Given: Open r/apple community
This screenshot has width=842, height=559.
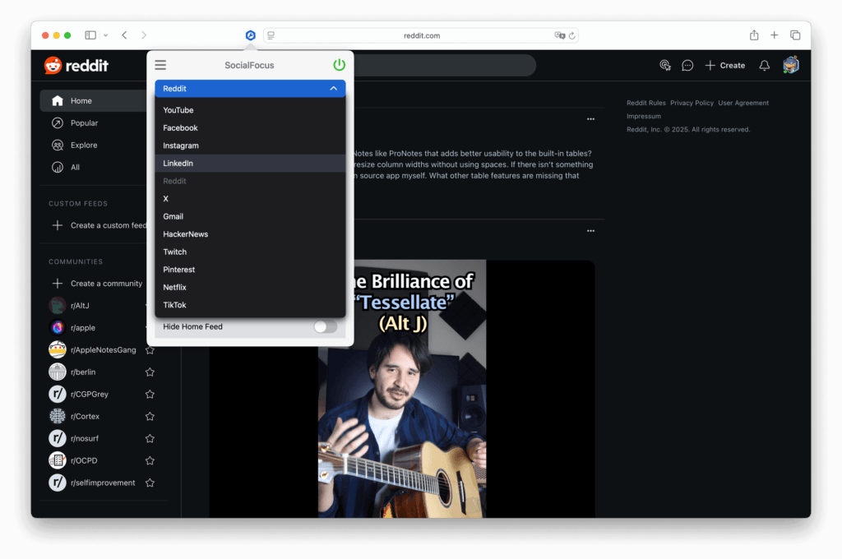Looking at the screenshot, I should coord(83,327).
